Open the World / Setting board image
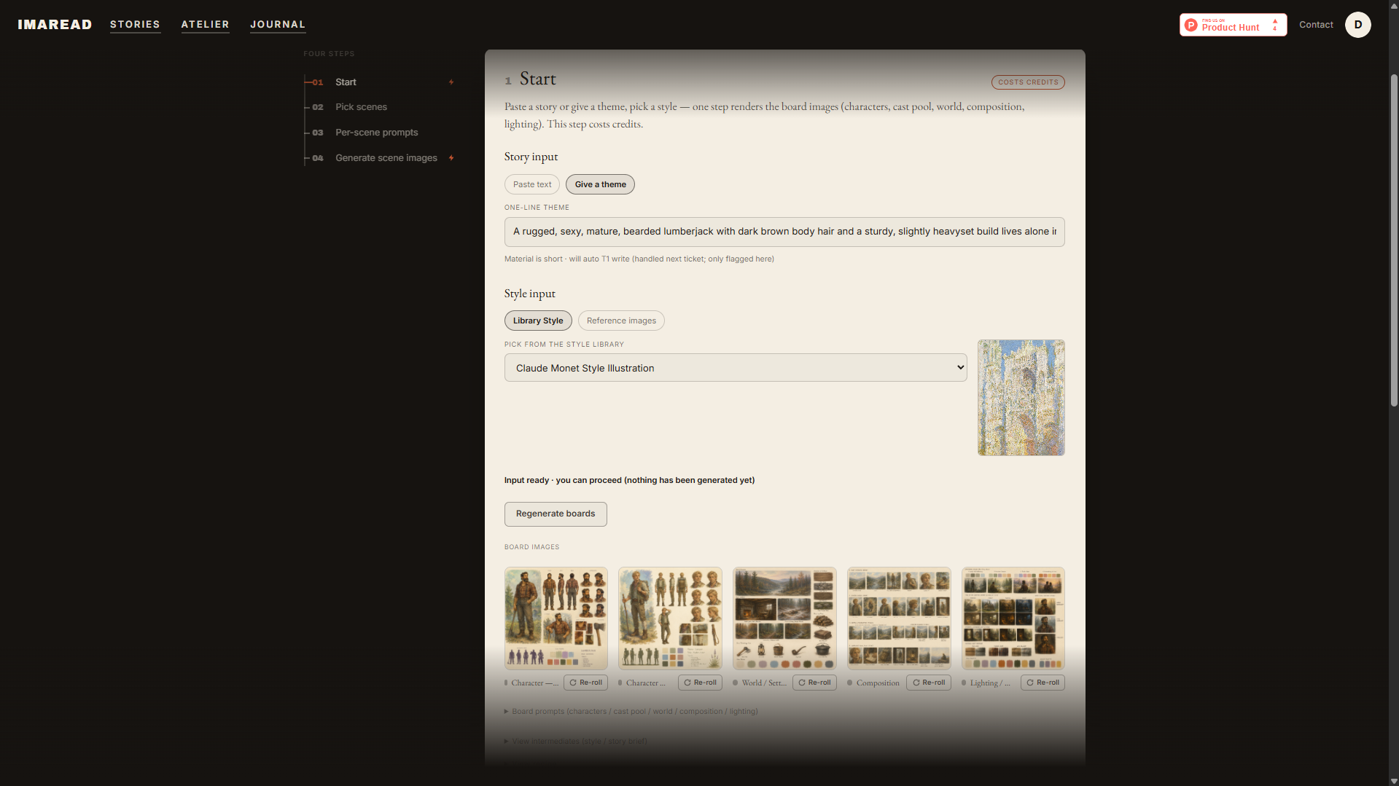Image resolution: width=1399 pixels, height=786 pixels. 784,618
